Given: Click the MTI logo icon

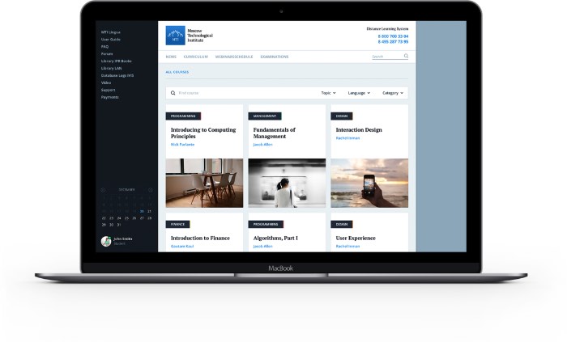Looking at the screenshot, I should click(175, 36).
